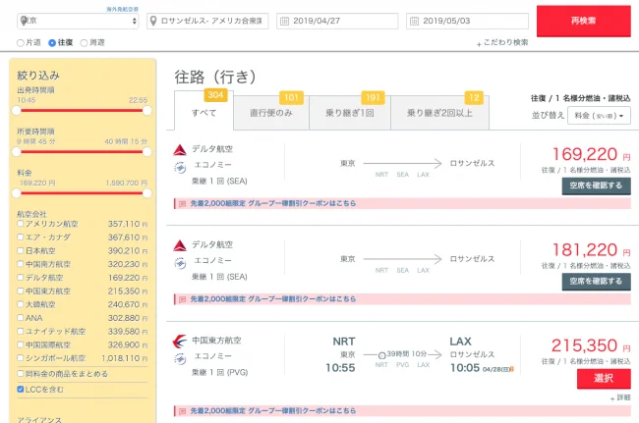Click the location pin icon in the destination field
This screenshot has height=423, width=639.
tap(153, 21)
